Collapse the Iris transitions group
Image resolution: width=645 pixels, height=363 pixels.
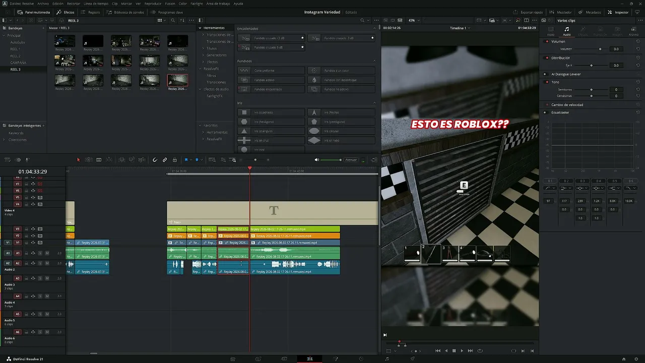click(x=374, y=103)
